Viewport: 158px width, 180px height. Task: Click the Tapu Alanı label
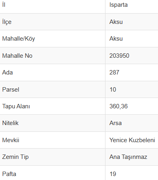(16, 106)
